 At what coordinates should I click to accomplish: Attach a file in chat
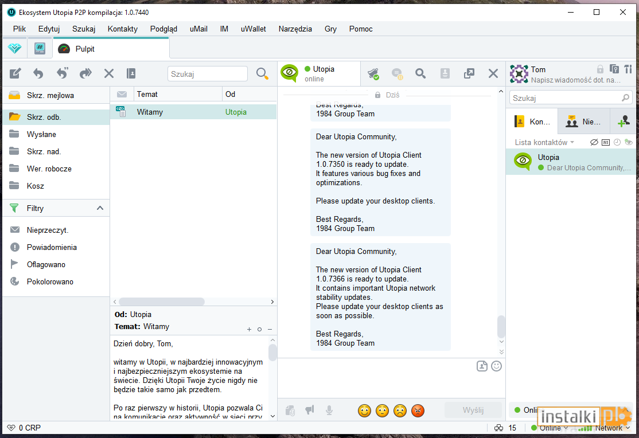pos(290,410)
